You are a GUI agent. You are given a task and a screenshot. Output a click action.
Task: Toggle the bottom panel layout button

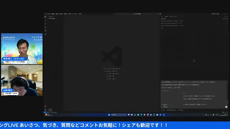[x=216, y=14]
